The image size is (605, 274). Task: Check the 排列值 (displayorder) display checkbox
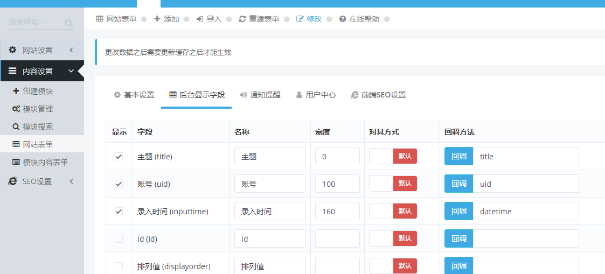(119, 266)
